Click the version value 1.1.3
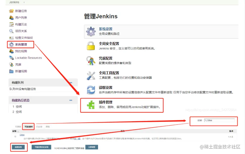The height and width of the screenshot is (154, 245). click(230, 137)
